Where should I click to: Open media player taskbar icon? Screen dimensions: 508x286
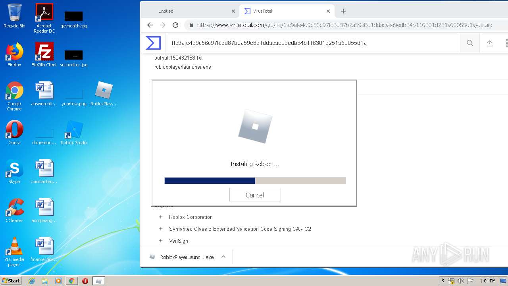click(58, 281)
